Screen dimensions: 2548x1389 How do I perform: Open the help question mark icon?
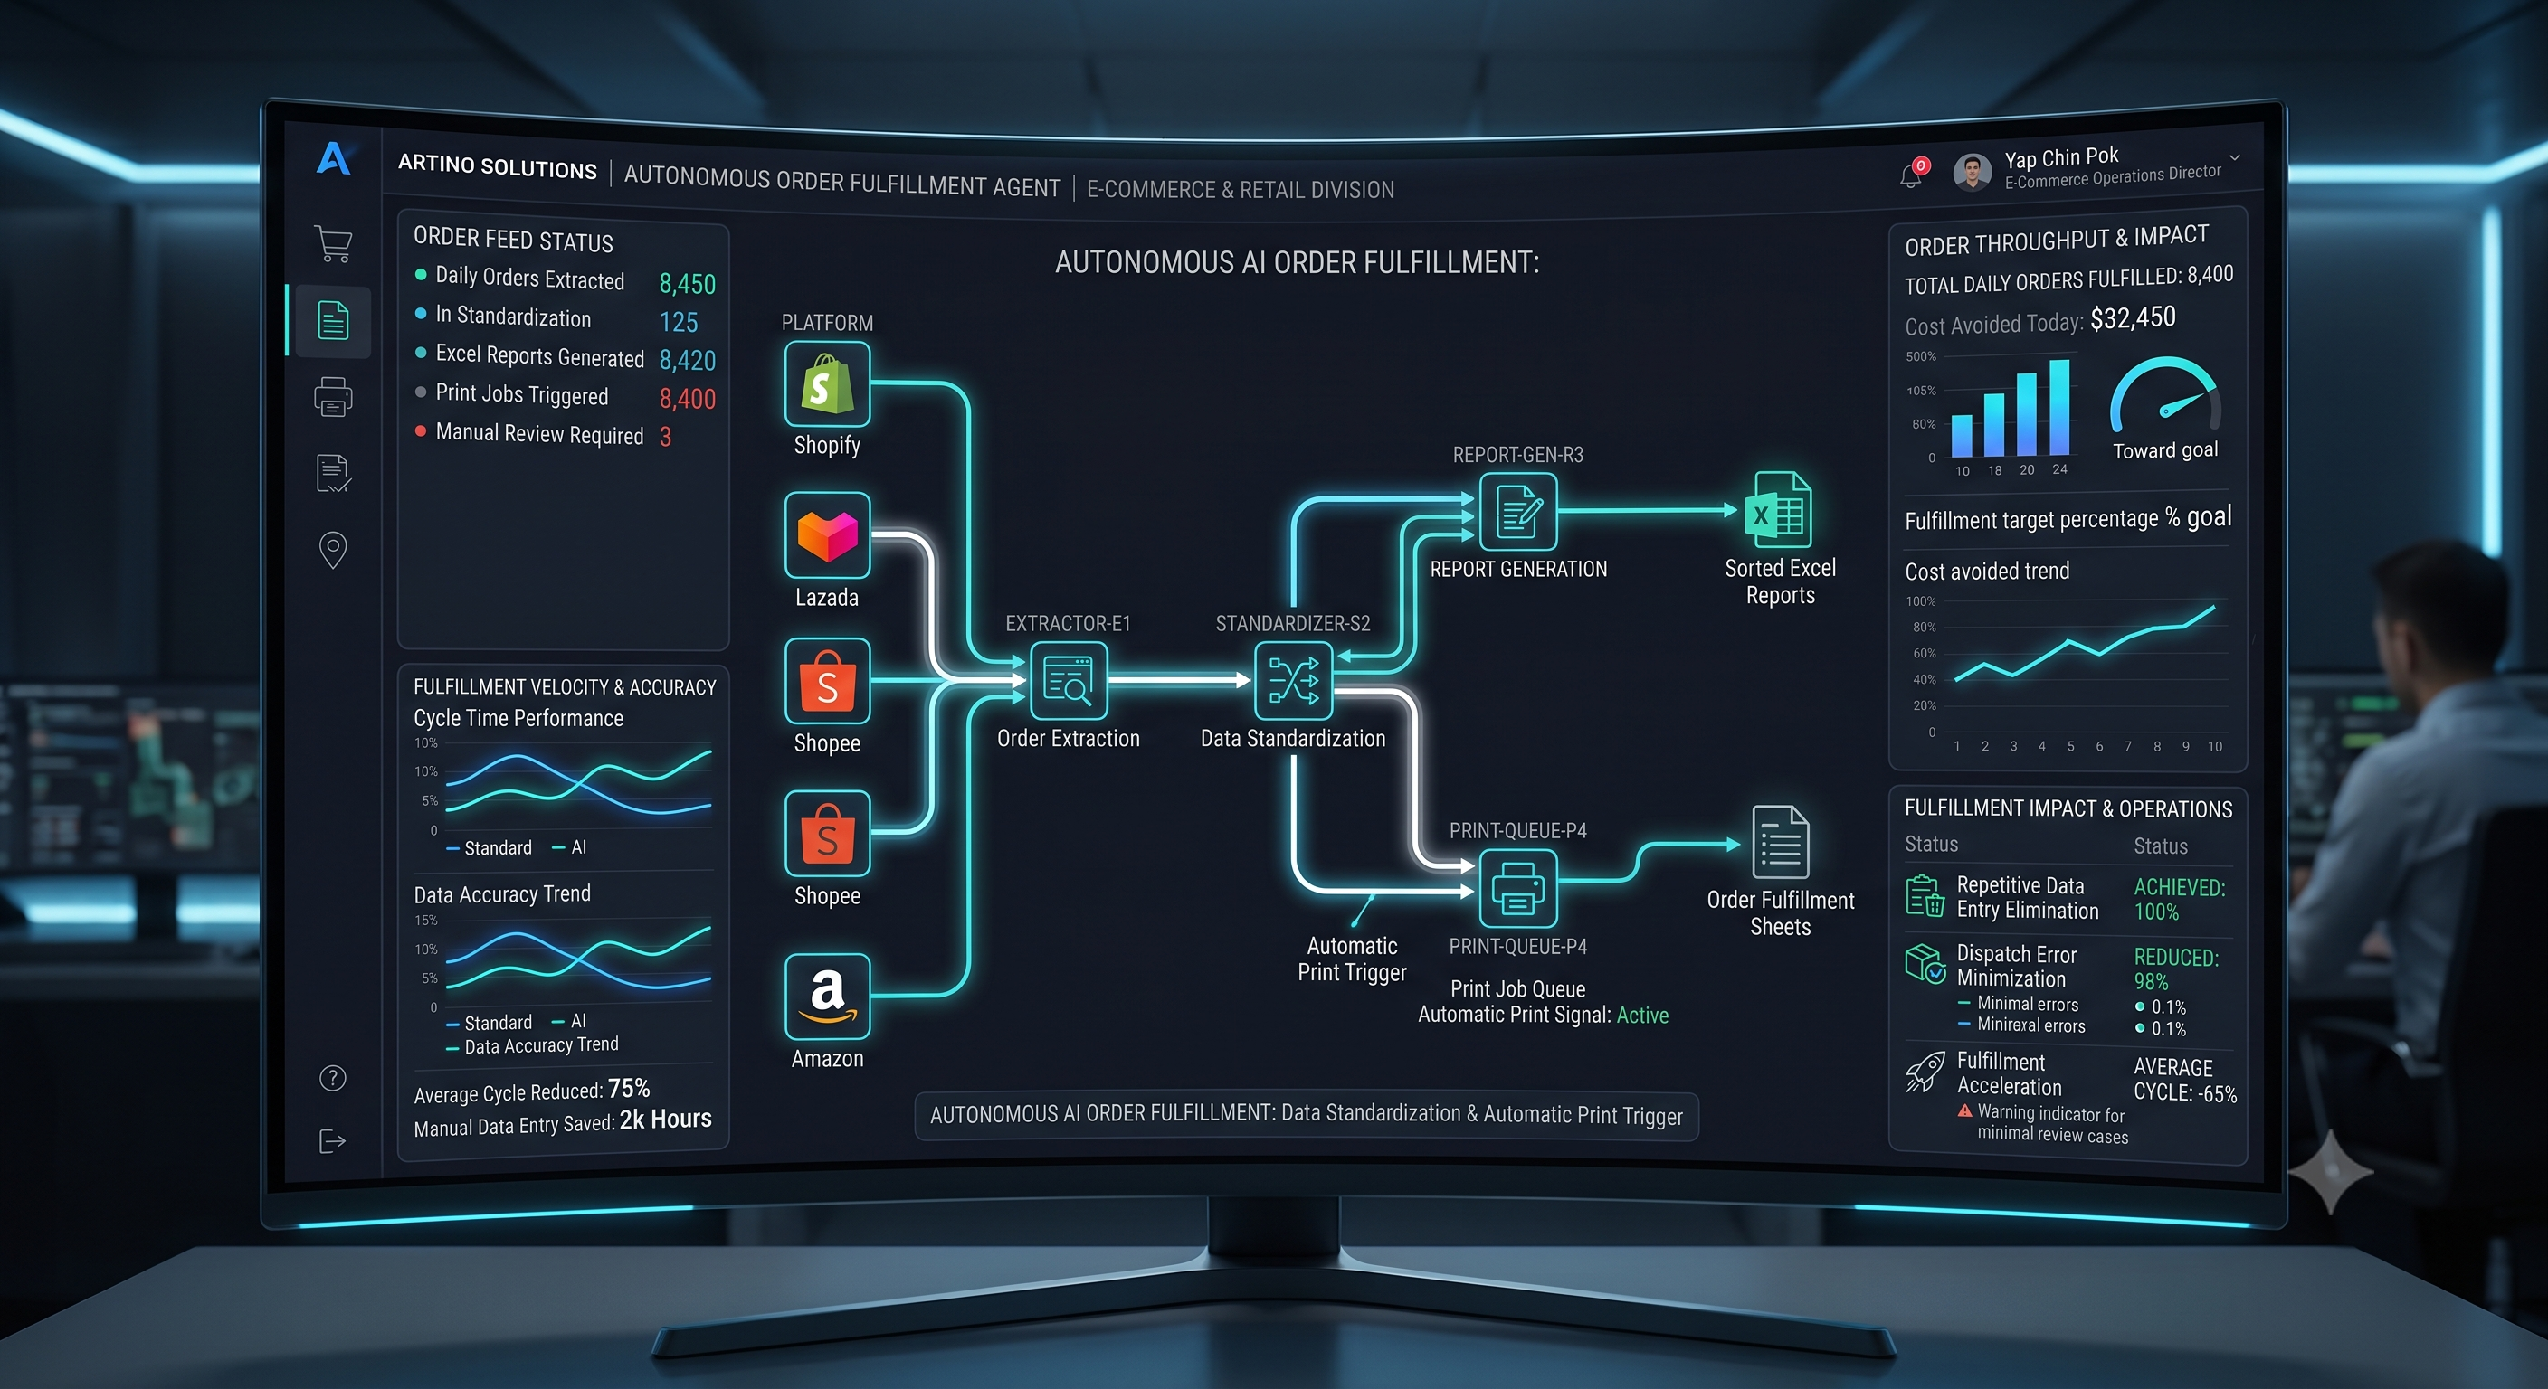(333, 1078)
